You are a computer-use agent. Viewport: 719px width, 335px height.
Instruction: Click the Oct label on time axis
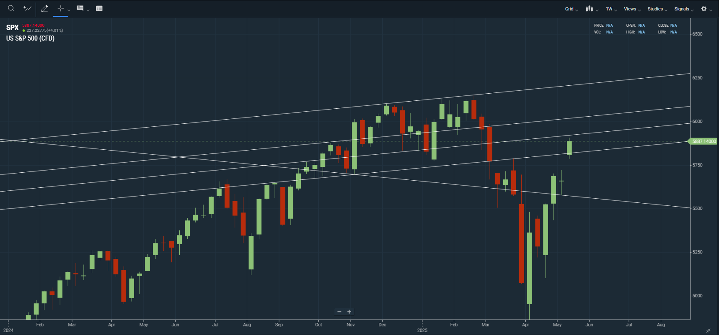coord(318,325)
